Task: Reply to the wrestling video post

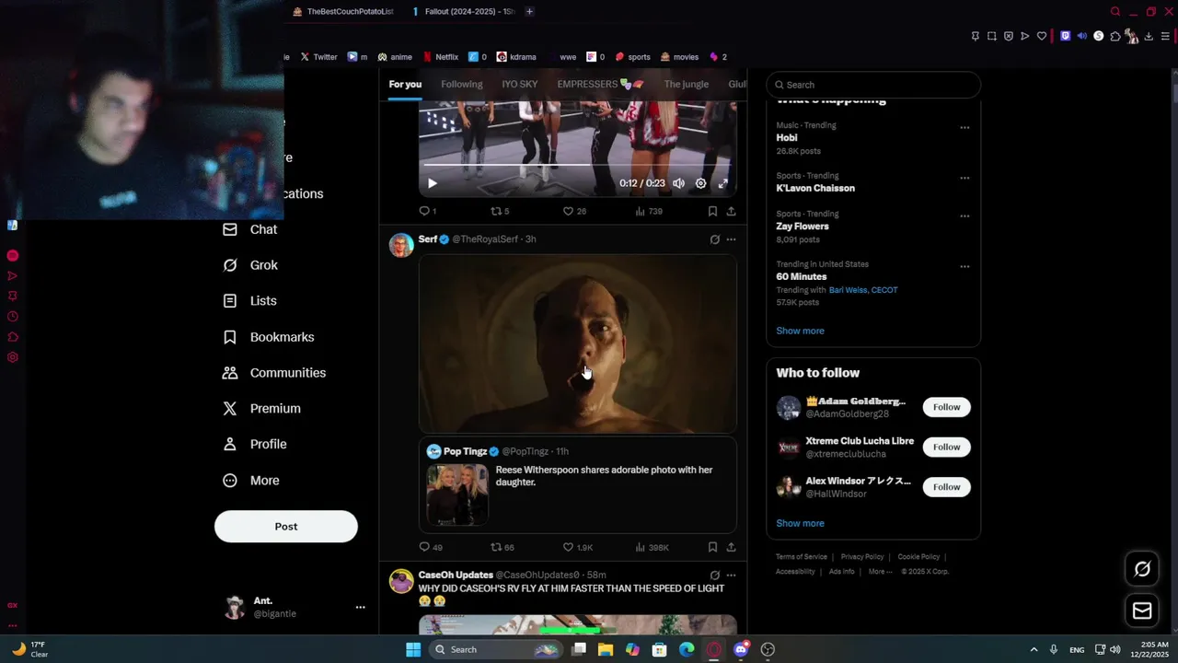Action: 428,211
